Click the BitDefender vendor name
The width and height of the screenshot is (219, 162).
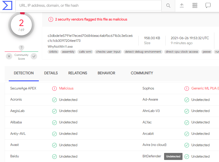pos(152,156)
